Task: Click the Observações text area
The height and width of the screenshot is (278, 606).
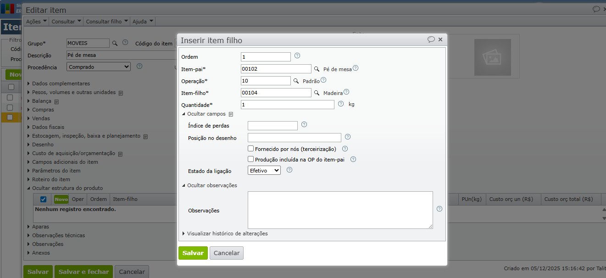Action: pos(340,210)
